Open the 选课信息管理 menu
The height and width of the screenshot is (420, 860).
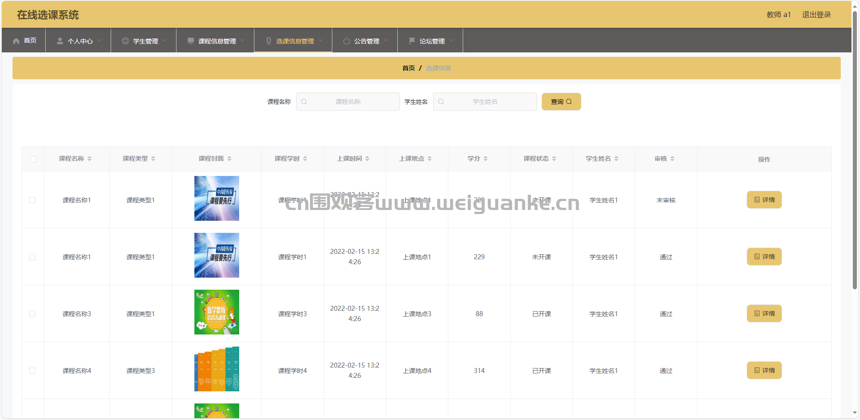[295, 41]
